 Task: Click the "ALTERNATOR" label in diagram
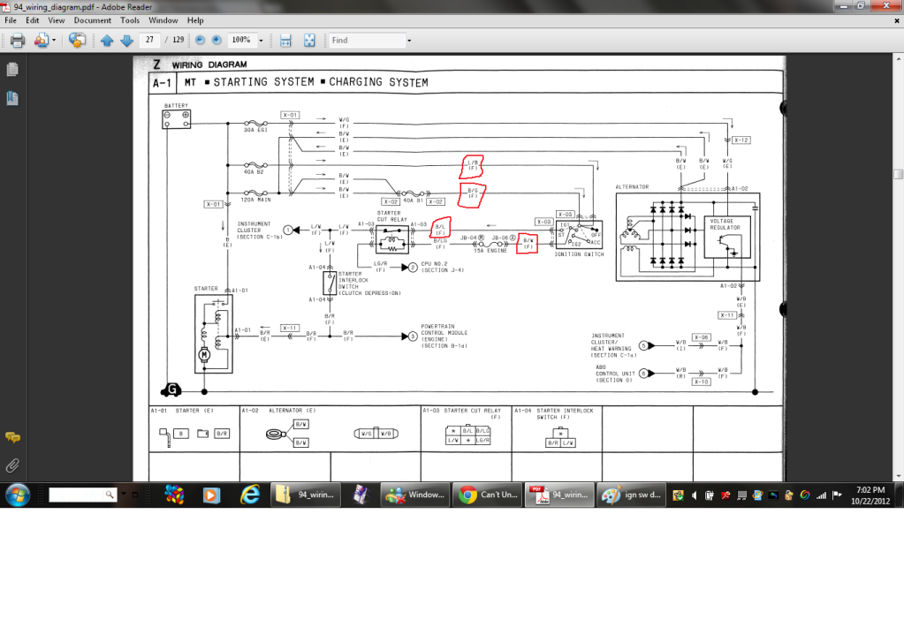coord(632,186)
